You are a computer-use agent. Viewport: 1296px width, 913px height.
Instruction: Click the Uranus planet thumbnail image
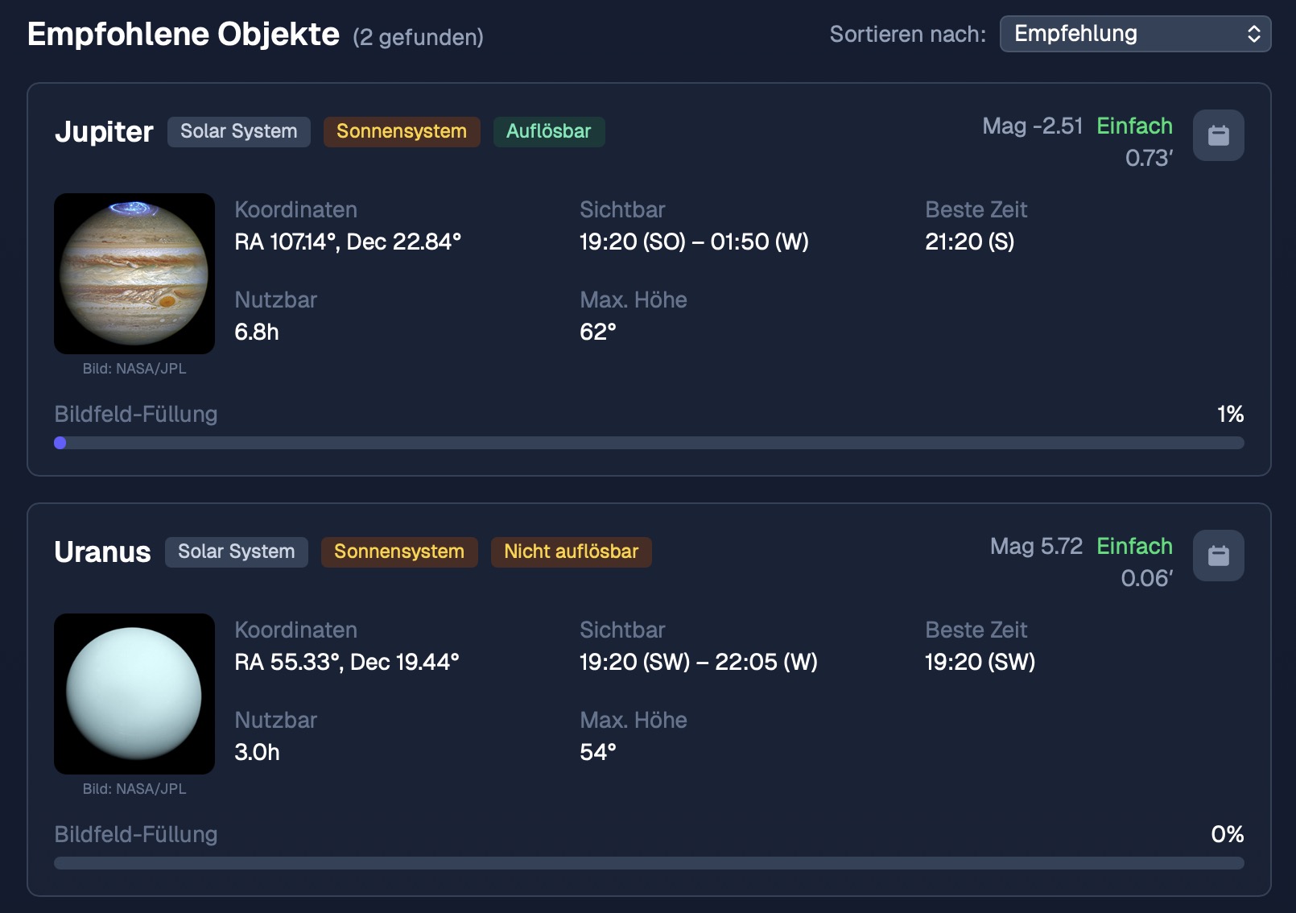tap(134, 694)
